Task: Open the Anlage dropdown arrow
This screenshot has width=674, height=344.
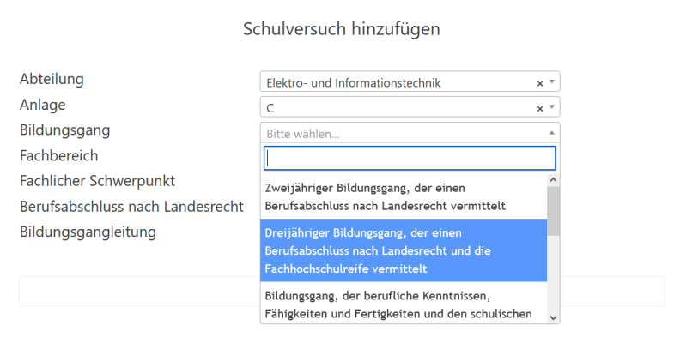Action: click(552, 107)
